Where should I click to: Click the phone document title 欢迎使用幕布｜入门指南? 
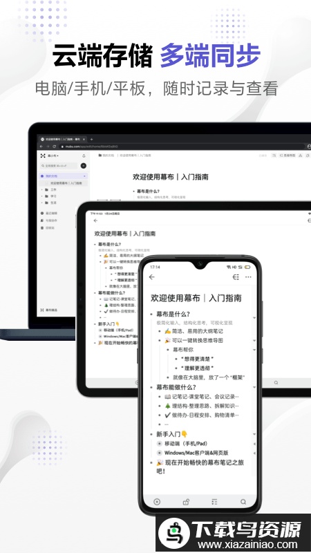[x=196, y=298]
